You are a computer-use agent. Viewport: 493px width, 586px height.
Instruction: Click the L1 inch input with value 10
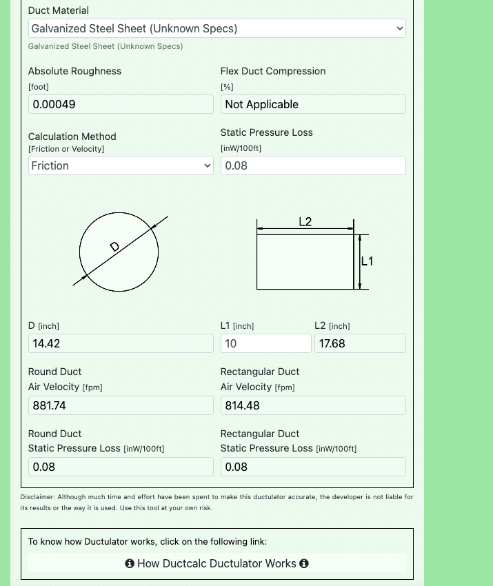click(265, 343)
